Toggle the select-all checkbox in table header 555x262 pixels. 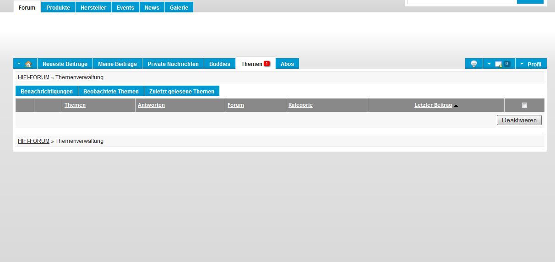tap(524, 105)
